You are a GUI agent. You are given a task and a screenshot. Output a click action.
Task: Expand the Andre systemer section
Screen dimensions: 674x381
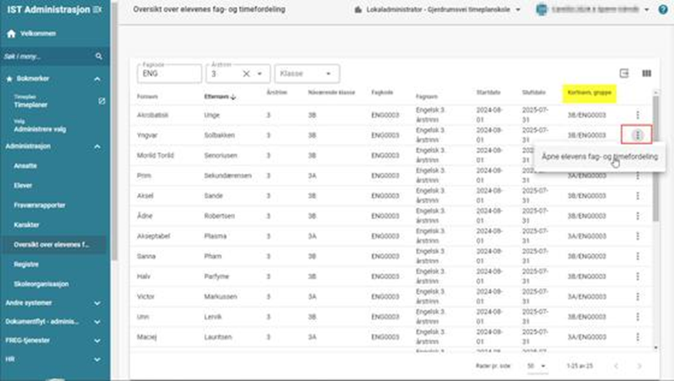tap(97, 303)
